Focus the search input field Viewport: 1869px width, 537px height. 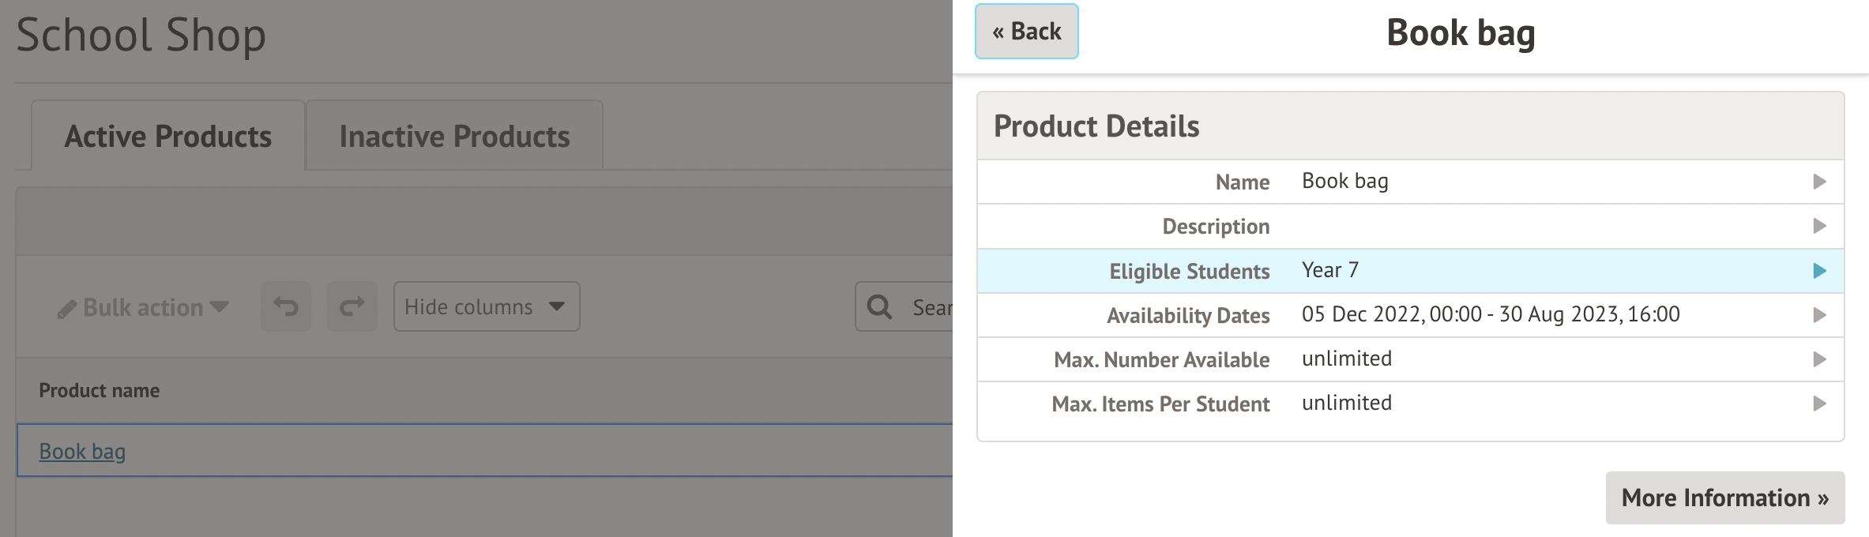pyautogui.click(x=932, y=307)
